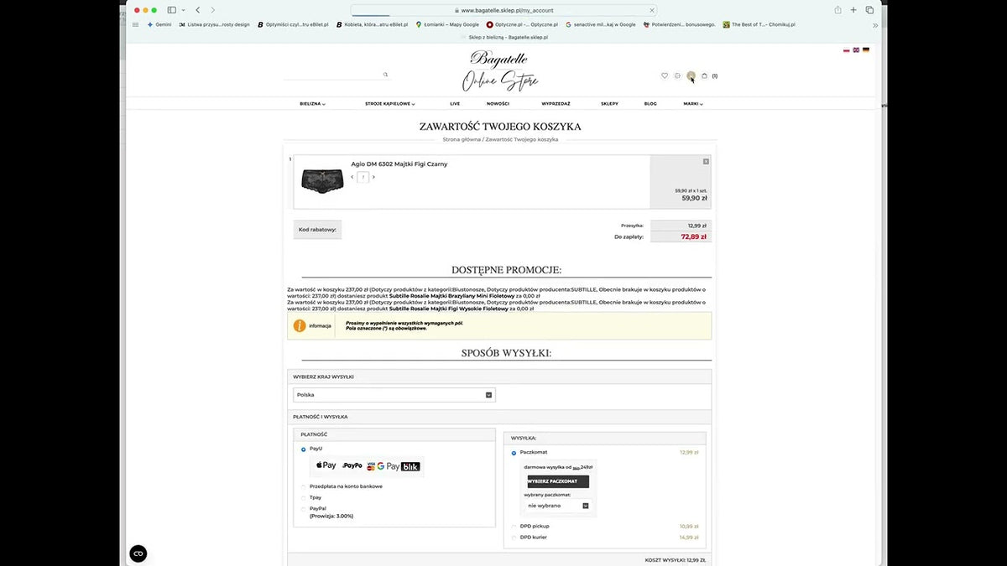Select DPD kurier shipping option
Viewport: 1007px width, 566px height.
point(514,537)
